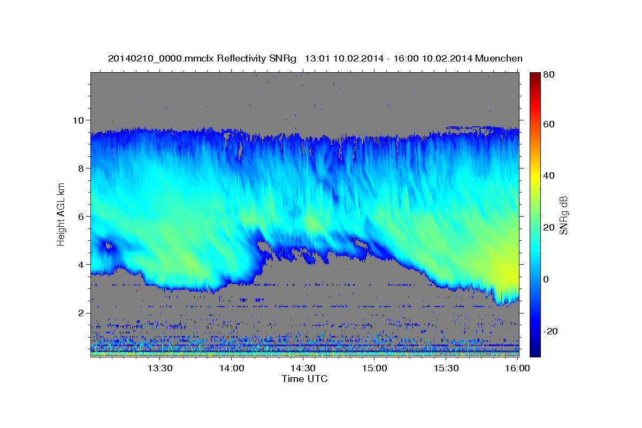Select the '14:00' time axis label
The width and height of the screenshot is (642, 428).
(231, 368)
